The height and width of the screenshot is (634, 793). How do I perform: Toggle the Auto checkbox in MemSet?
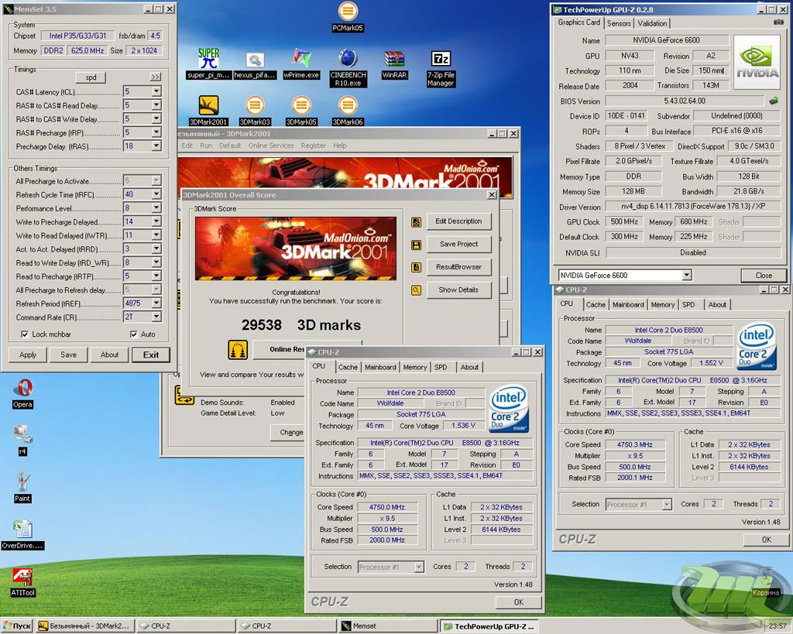[133, 334]
